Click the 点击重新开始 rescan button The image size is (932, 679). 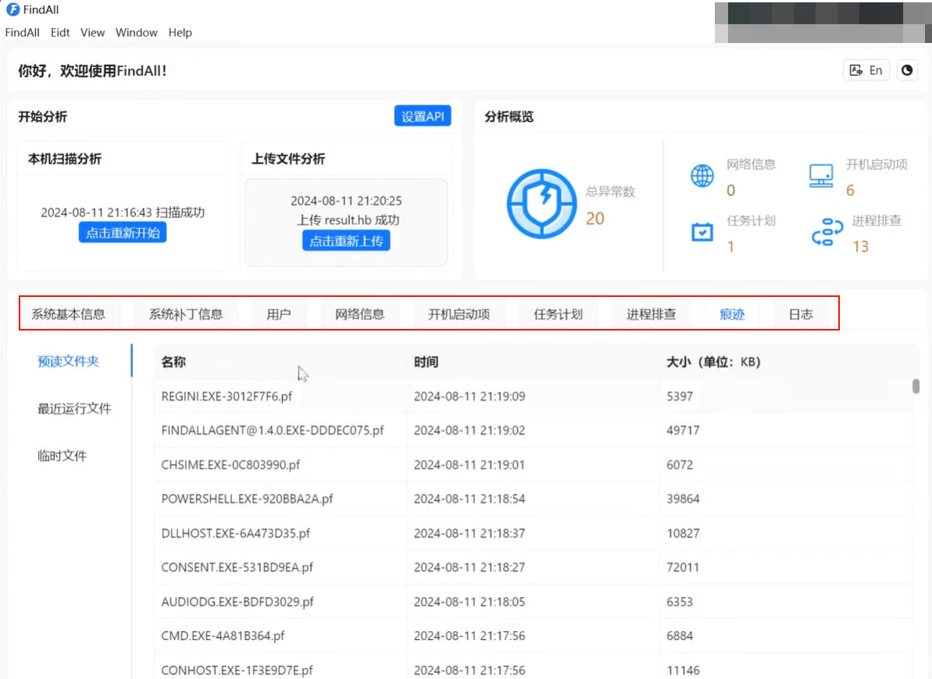click(123, 233)
